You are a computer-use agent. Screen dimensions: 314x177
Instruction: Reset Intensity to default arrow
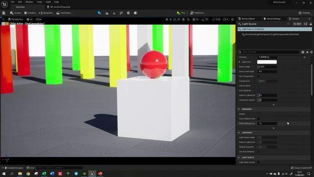coord(305,57)
